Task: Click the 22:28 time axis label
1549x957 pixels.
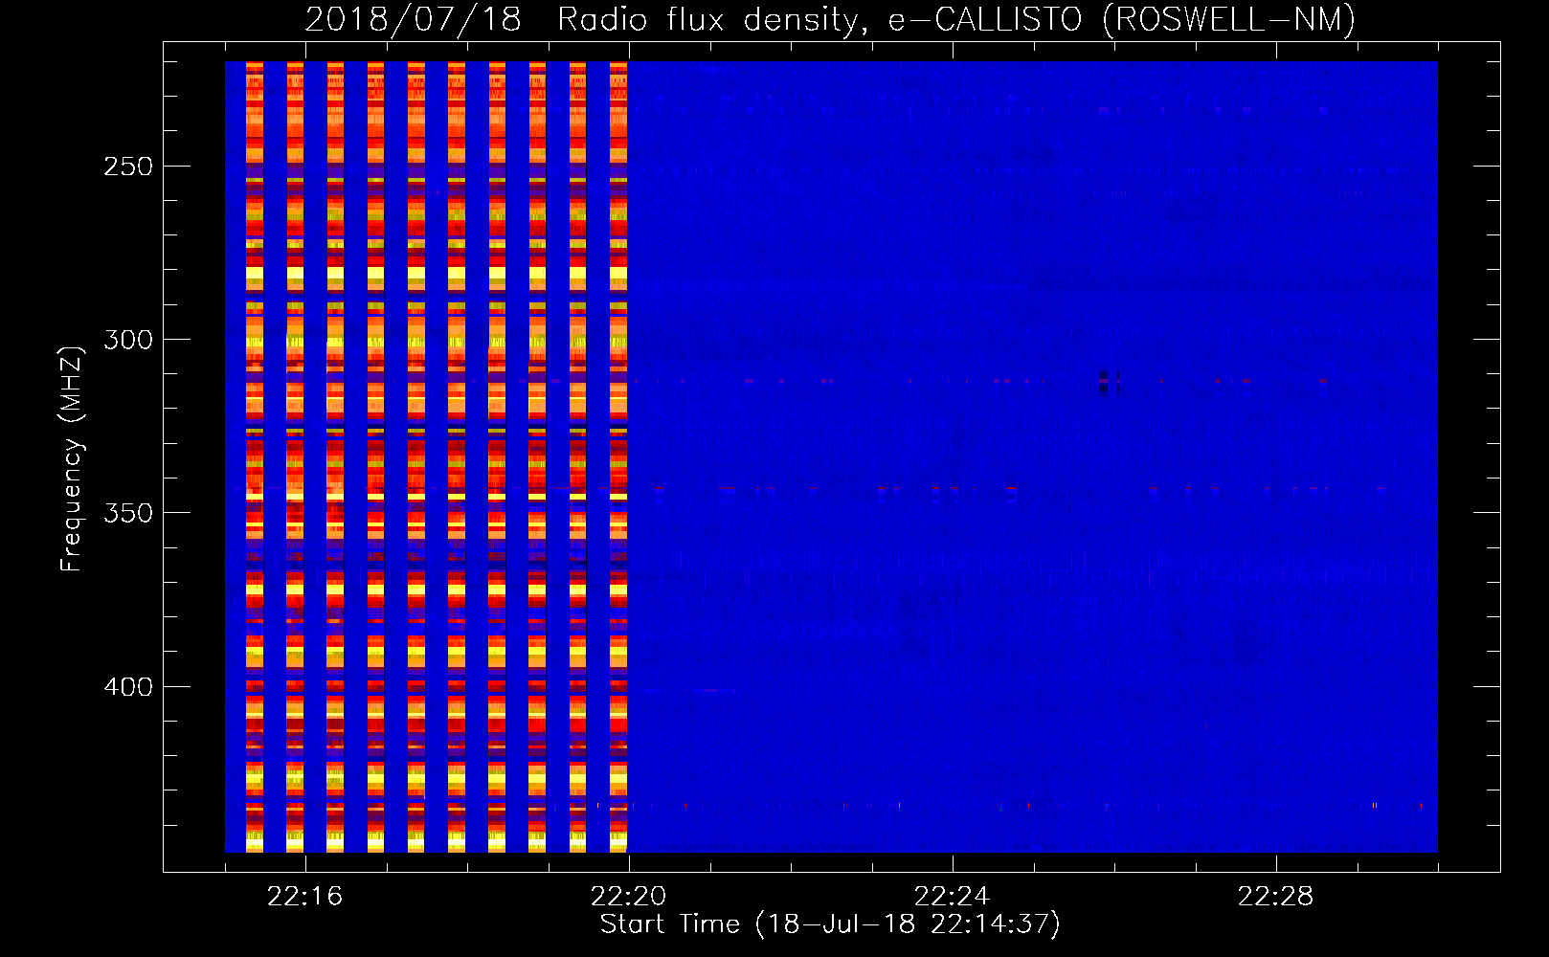Action: click(x=1275, y=896)
